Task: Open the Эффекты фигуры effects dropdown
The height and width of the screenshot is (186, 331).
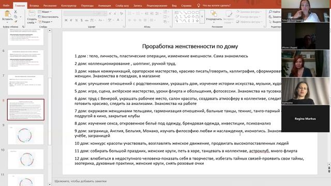Action: pos(249,22)
